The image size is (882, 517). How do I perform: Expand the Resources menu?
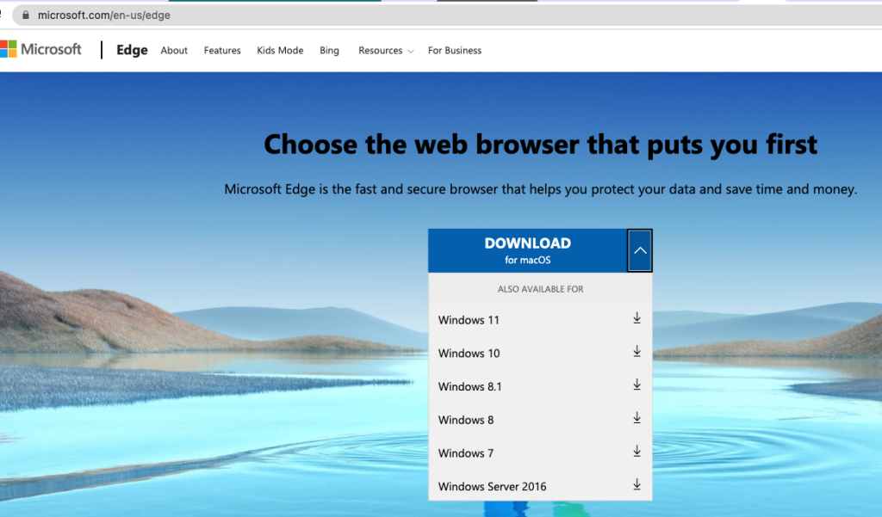click(x=386, y=51)
